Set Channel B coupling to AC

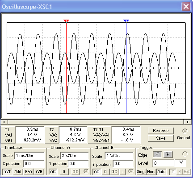(96, 172)
